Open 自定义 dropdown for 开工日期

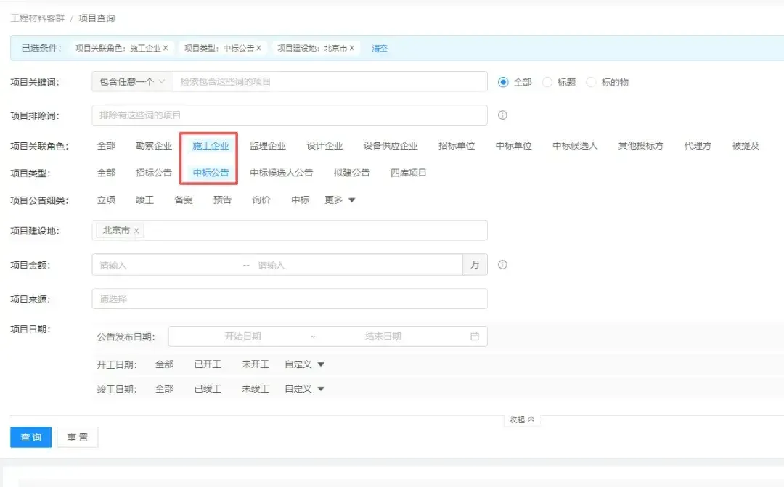click(304, 364)
